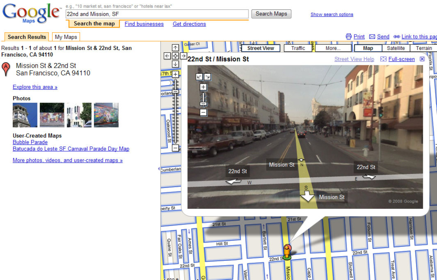437x280 pixels.
Task: Move west along 22nd St arrow
Action: 233,181
